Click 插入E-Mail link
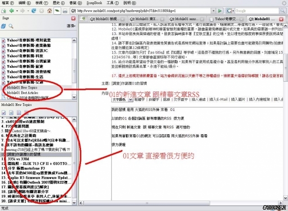Viewport: 288px width, 211px height. pos(218,100)
